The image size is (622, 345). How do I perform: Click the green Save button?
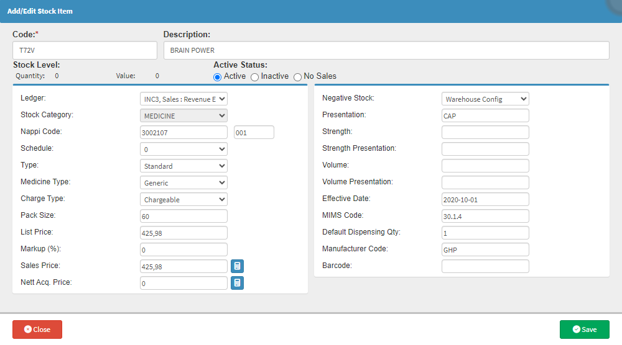[x=584, y=329]
